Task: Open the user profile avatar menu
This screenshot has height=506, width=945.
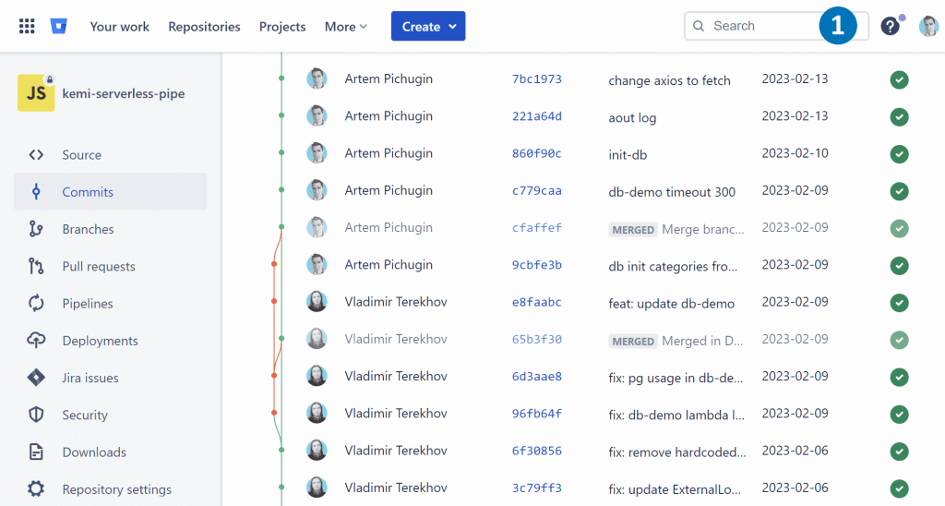Action: click(928, 26)
